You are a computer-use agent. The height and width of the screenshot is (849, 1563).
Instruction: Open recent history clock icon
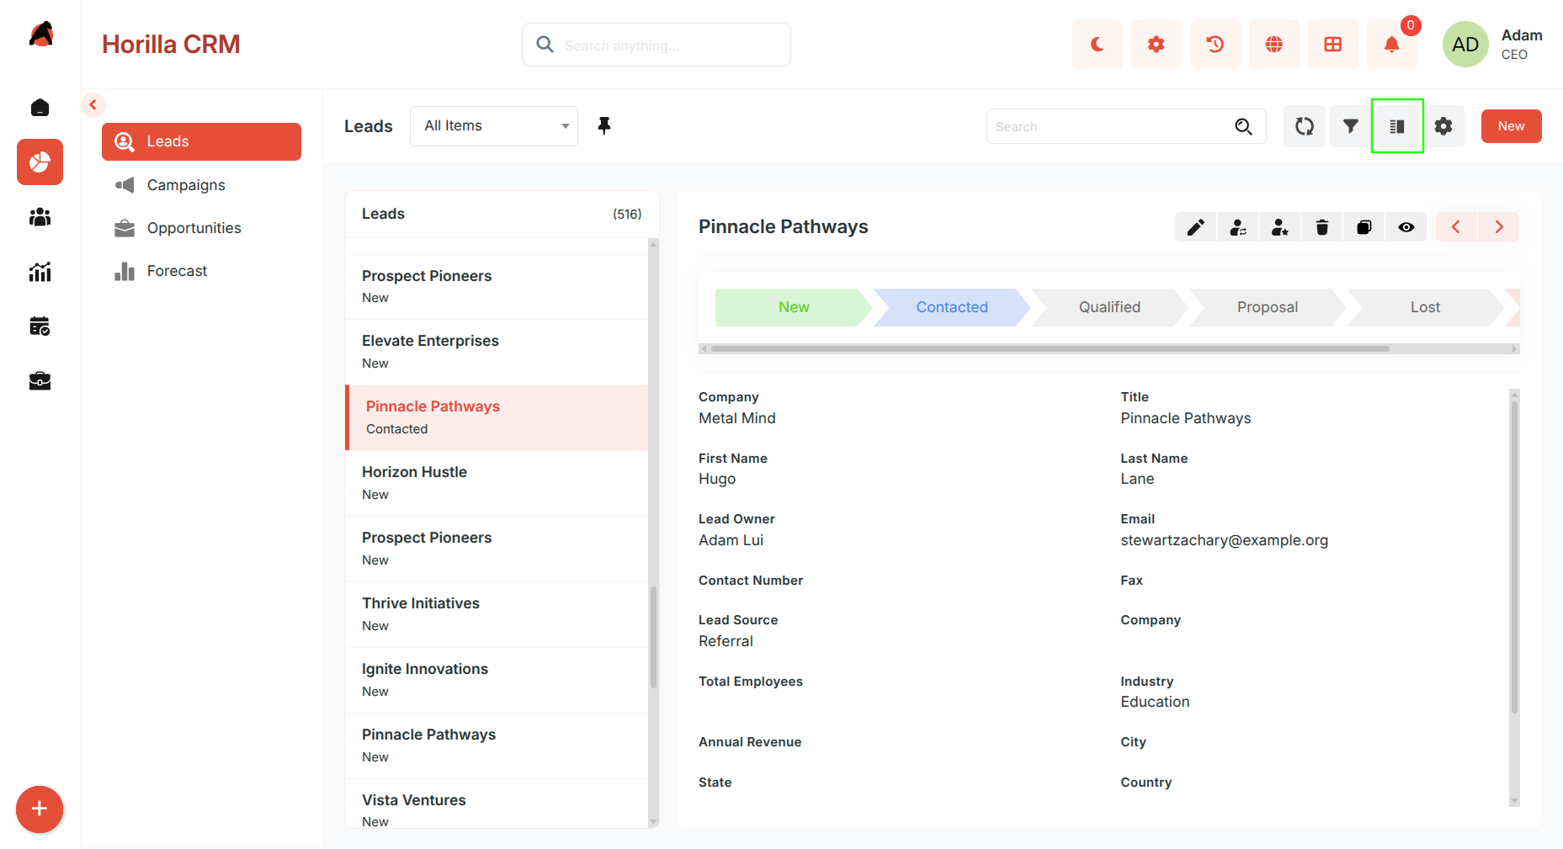pyautogui.click(x=1215, y=45)
